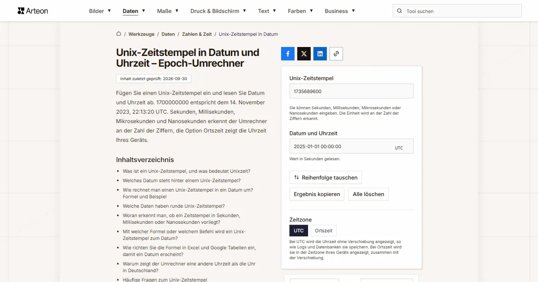Jump to 'Mit welcher Formel oder welchem Befehl' section
This screenshot has width=538, height=282.
184,235
